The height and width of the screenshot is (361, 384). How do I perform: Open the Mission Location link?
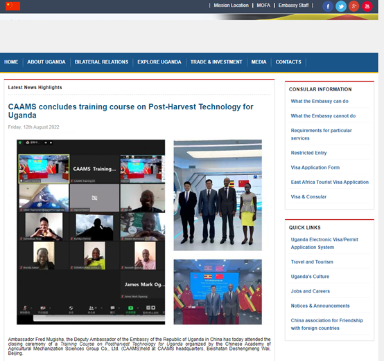click(x=231, y=6)
